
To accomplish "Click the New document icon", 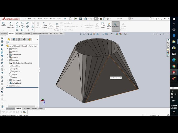I will point(70,19).
